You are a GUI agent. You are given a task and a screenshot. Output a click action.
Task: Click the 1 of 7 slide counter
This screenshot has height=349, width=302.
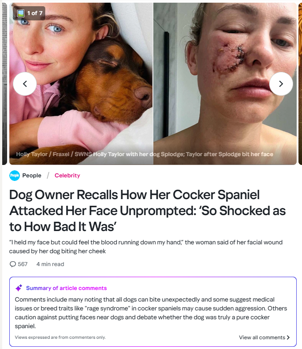pyautogui.click(x=35, y=13)
